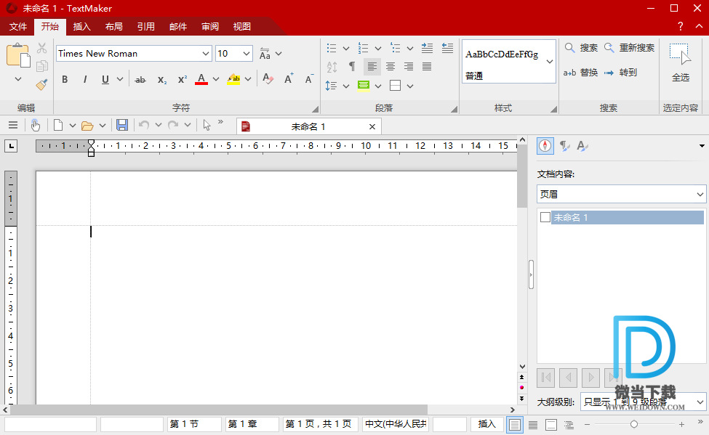Toggle underline formatting
709x435 pixels.
click(105, 80)
